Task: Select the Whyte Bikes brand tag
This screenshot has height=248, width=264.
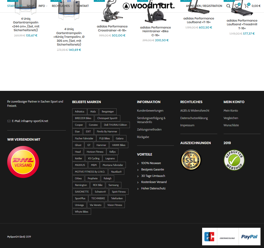Action: (x=82, y=212)
